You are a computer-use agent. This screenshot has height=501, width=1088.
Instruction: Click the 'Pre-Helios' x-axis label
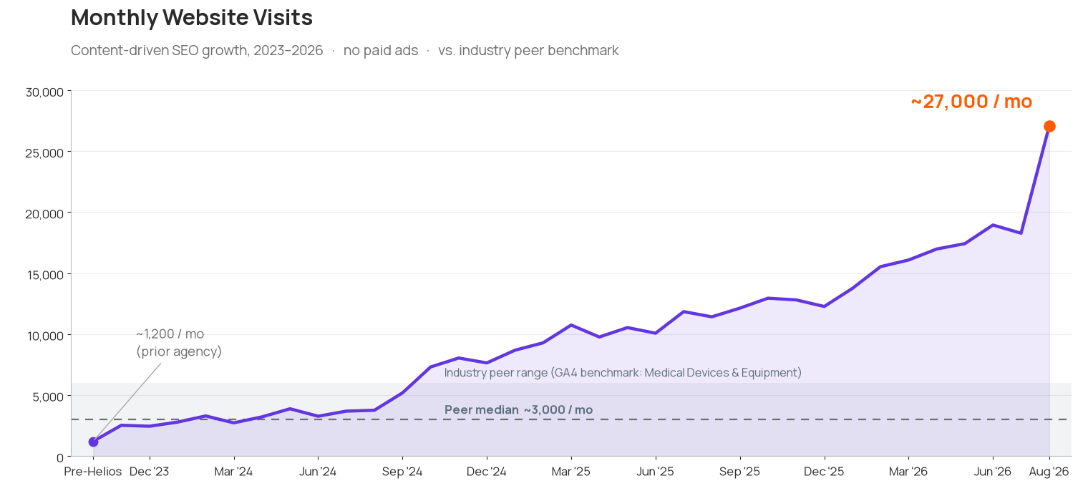[x=93, y=472]
